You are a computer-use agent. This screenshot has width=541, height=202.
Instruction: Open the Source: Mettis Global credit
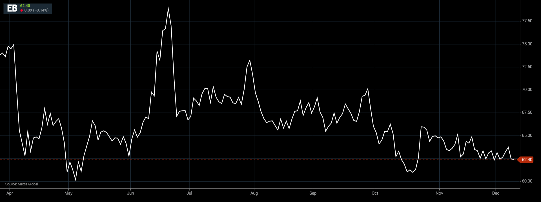pos(21,184)
